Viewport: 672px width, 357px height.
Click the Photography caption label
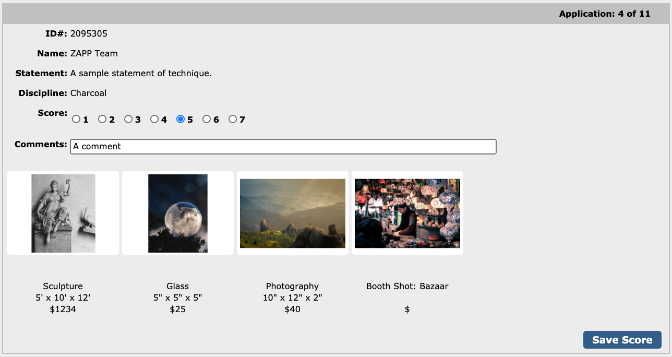click(292, 286)
